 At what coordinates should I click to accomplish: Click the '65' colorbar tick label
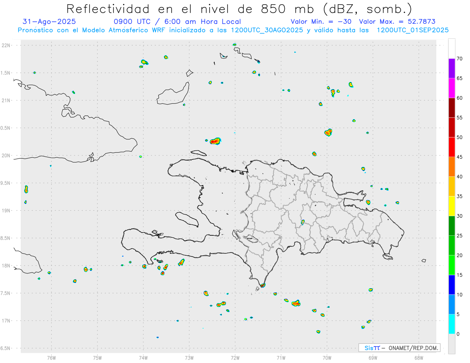click(x=459, y=78)
